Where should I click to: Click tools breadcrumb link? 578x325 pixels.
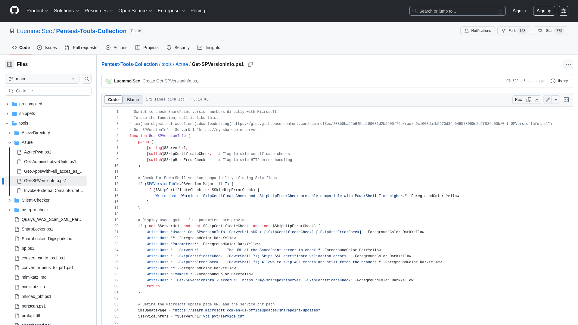(x=166, y=64)
